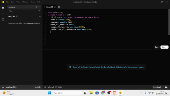170x96 pixels.
Task: Click the info icon in results message
Action: tap(70, 67)
